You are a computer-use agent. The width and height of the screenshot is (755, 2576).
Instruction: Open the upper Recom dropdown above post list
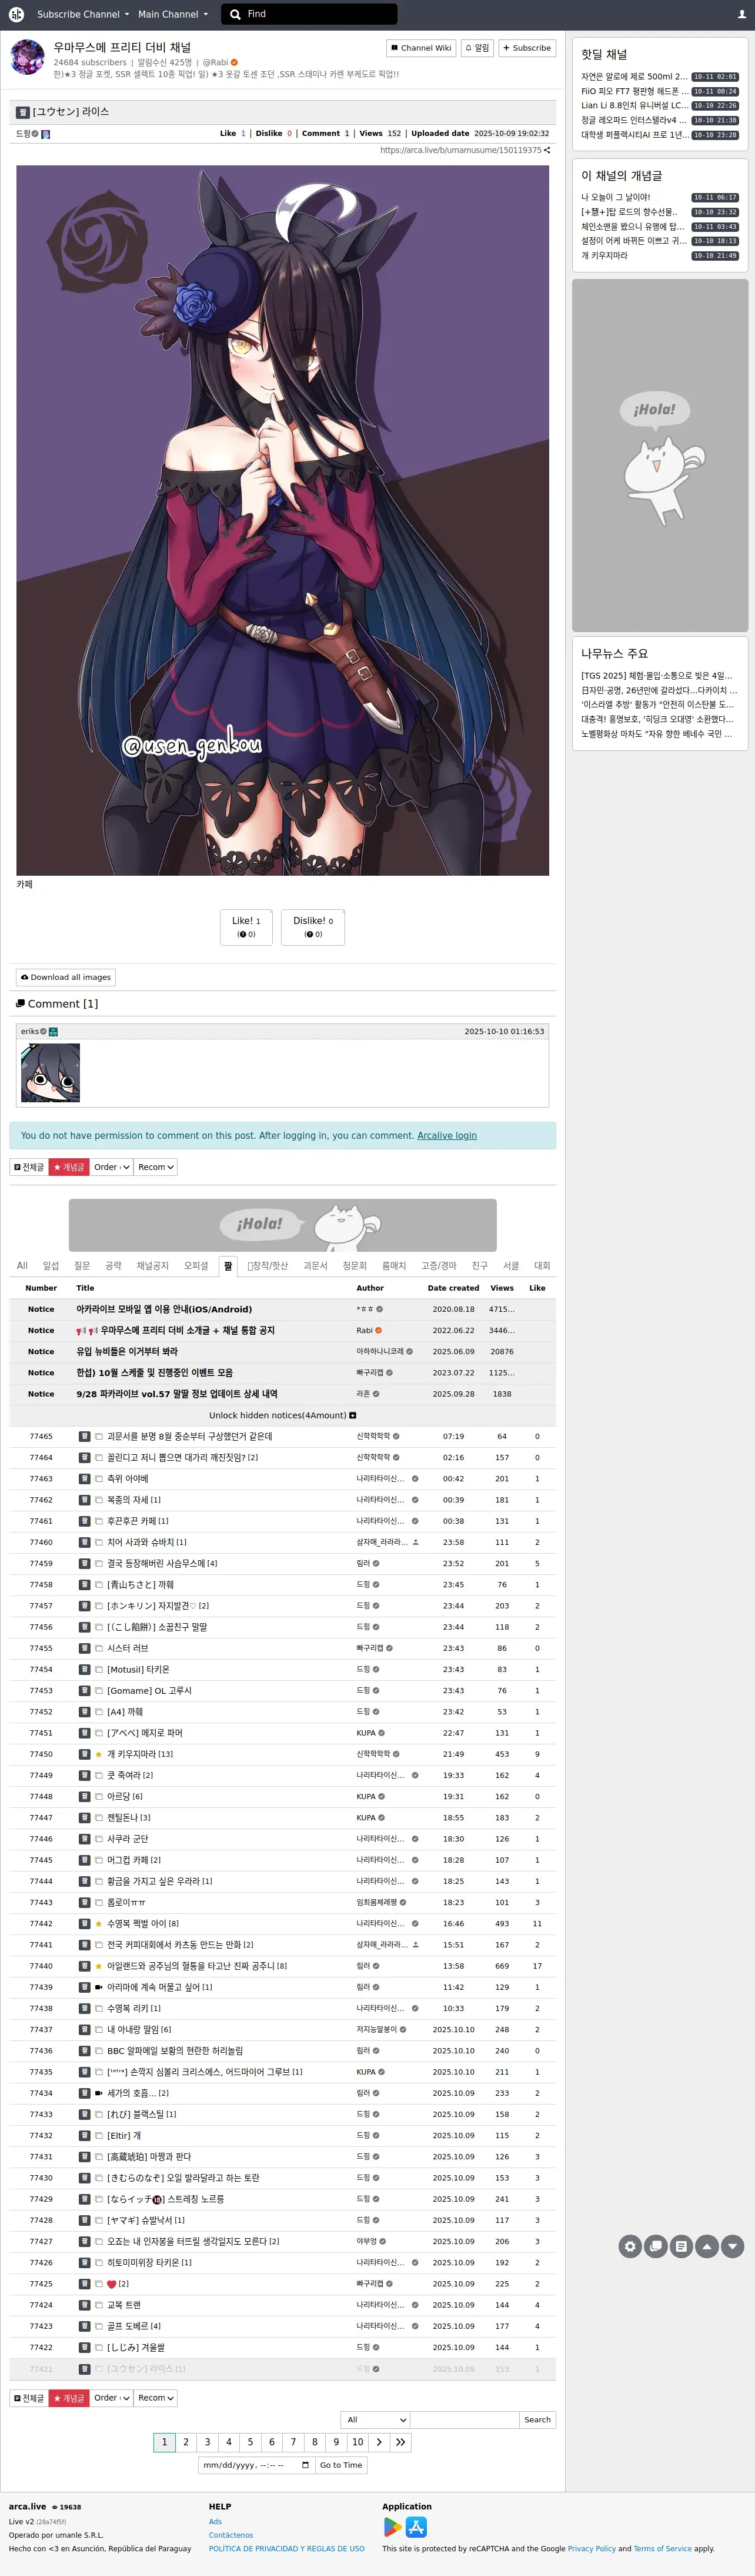click(x=156, y=1167)
